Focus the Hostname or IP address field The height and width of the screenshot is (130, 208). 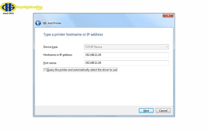pyautogui.click(x=126, y=55)
